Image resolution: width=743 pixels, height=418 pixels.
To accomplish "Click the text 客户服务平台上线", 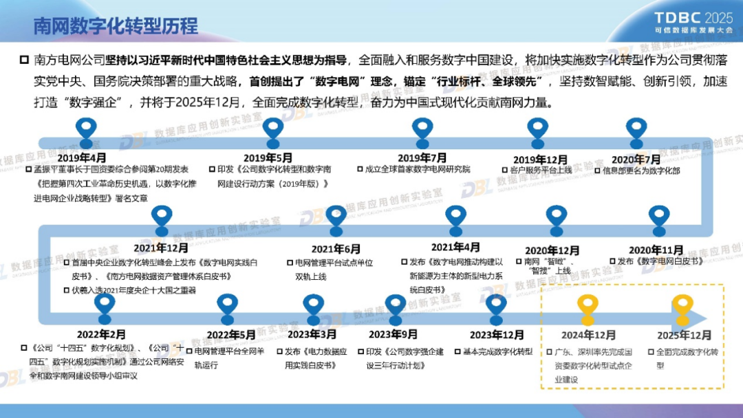I will (541, 170).
